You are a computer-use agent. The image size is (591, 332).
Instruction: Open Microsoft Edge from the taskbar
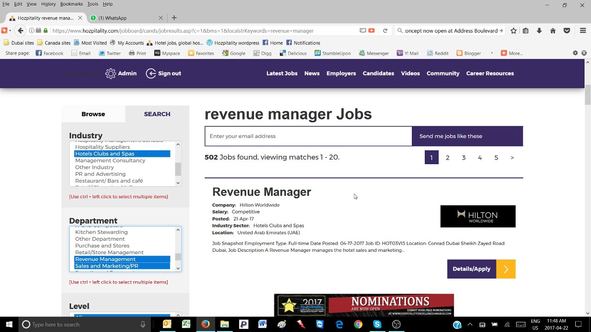(339, 324)
